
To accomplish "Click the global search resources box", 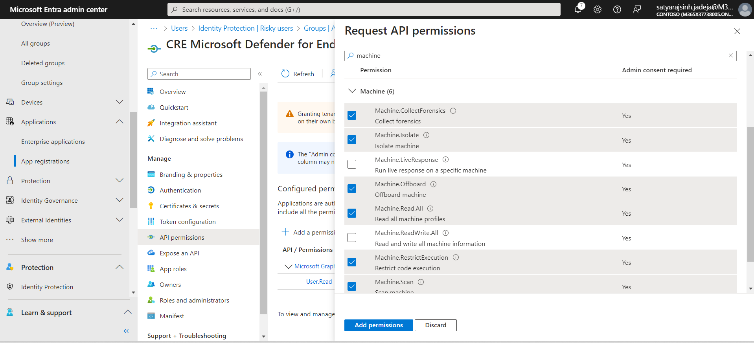I will [x=364, y=9].
